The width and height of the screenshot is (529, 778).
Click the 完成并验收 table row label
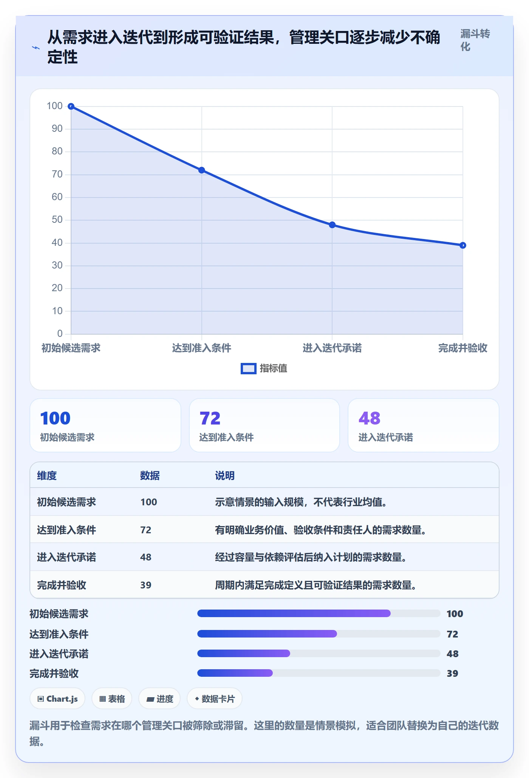[x=62, y=585]
